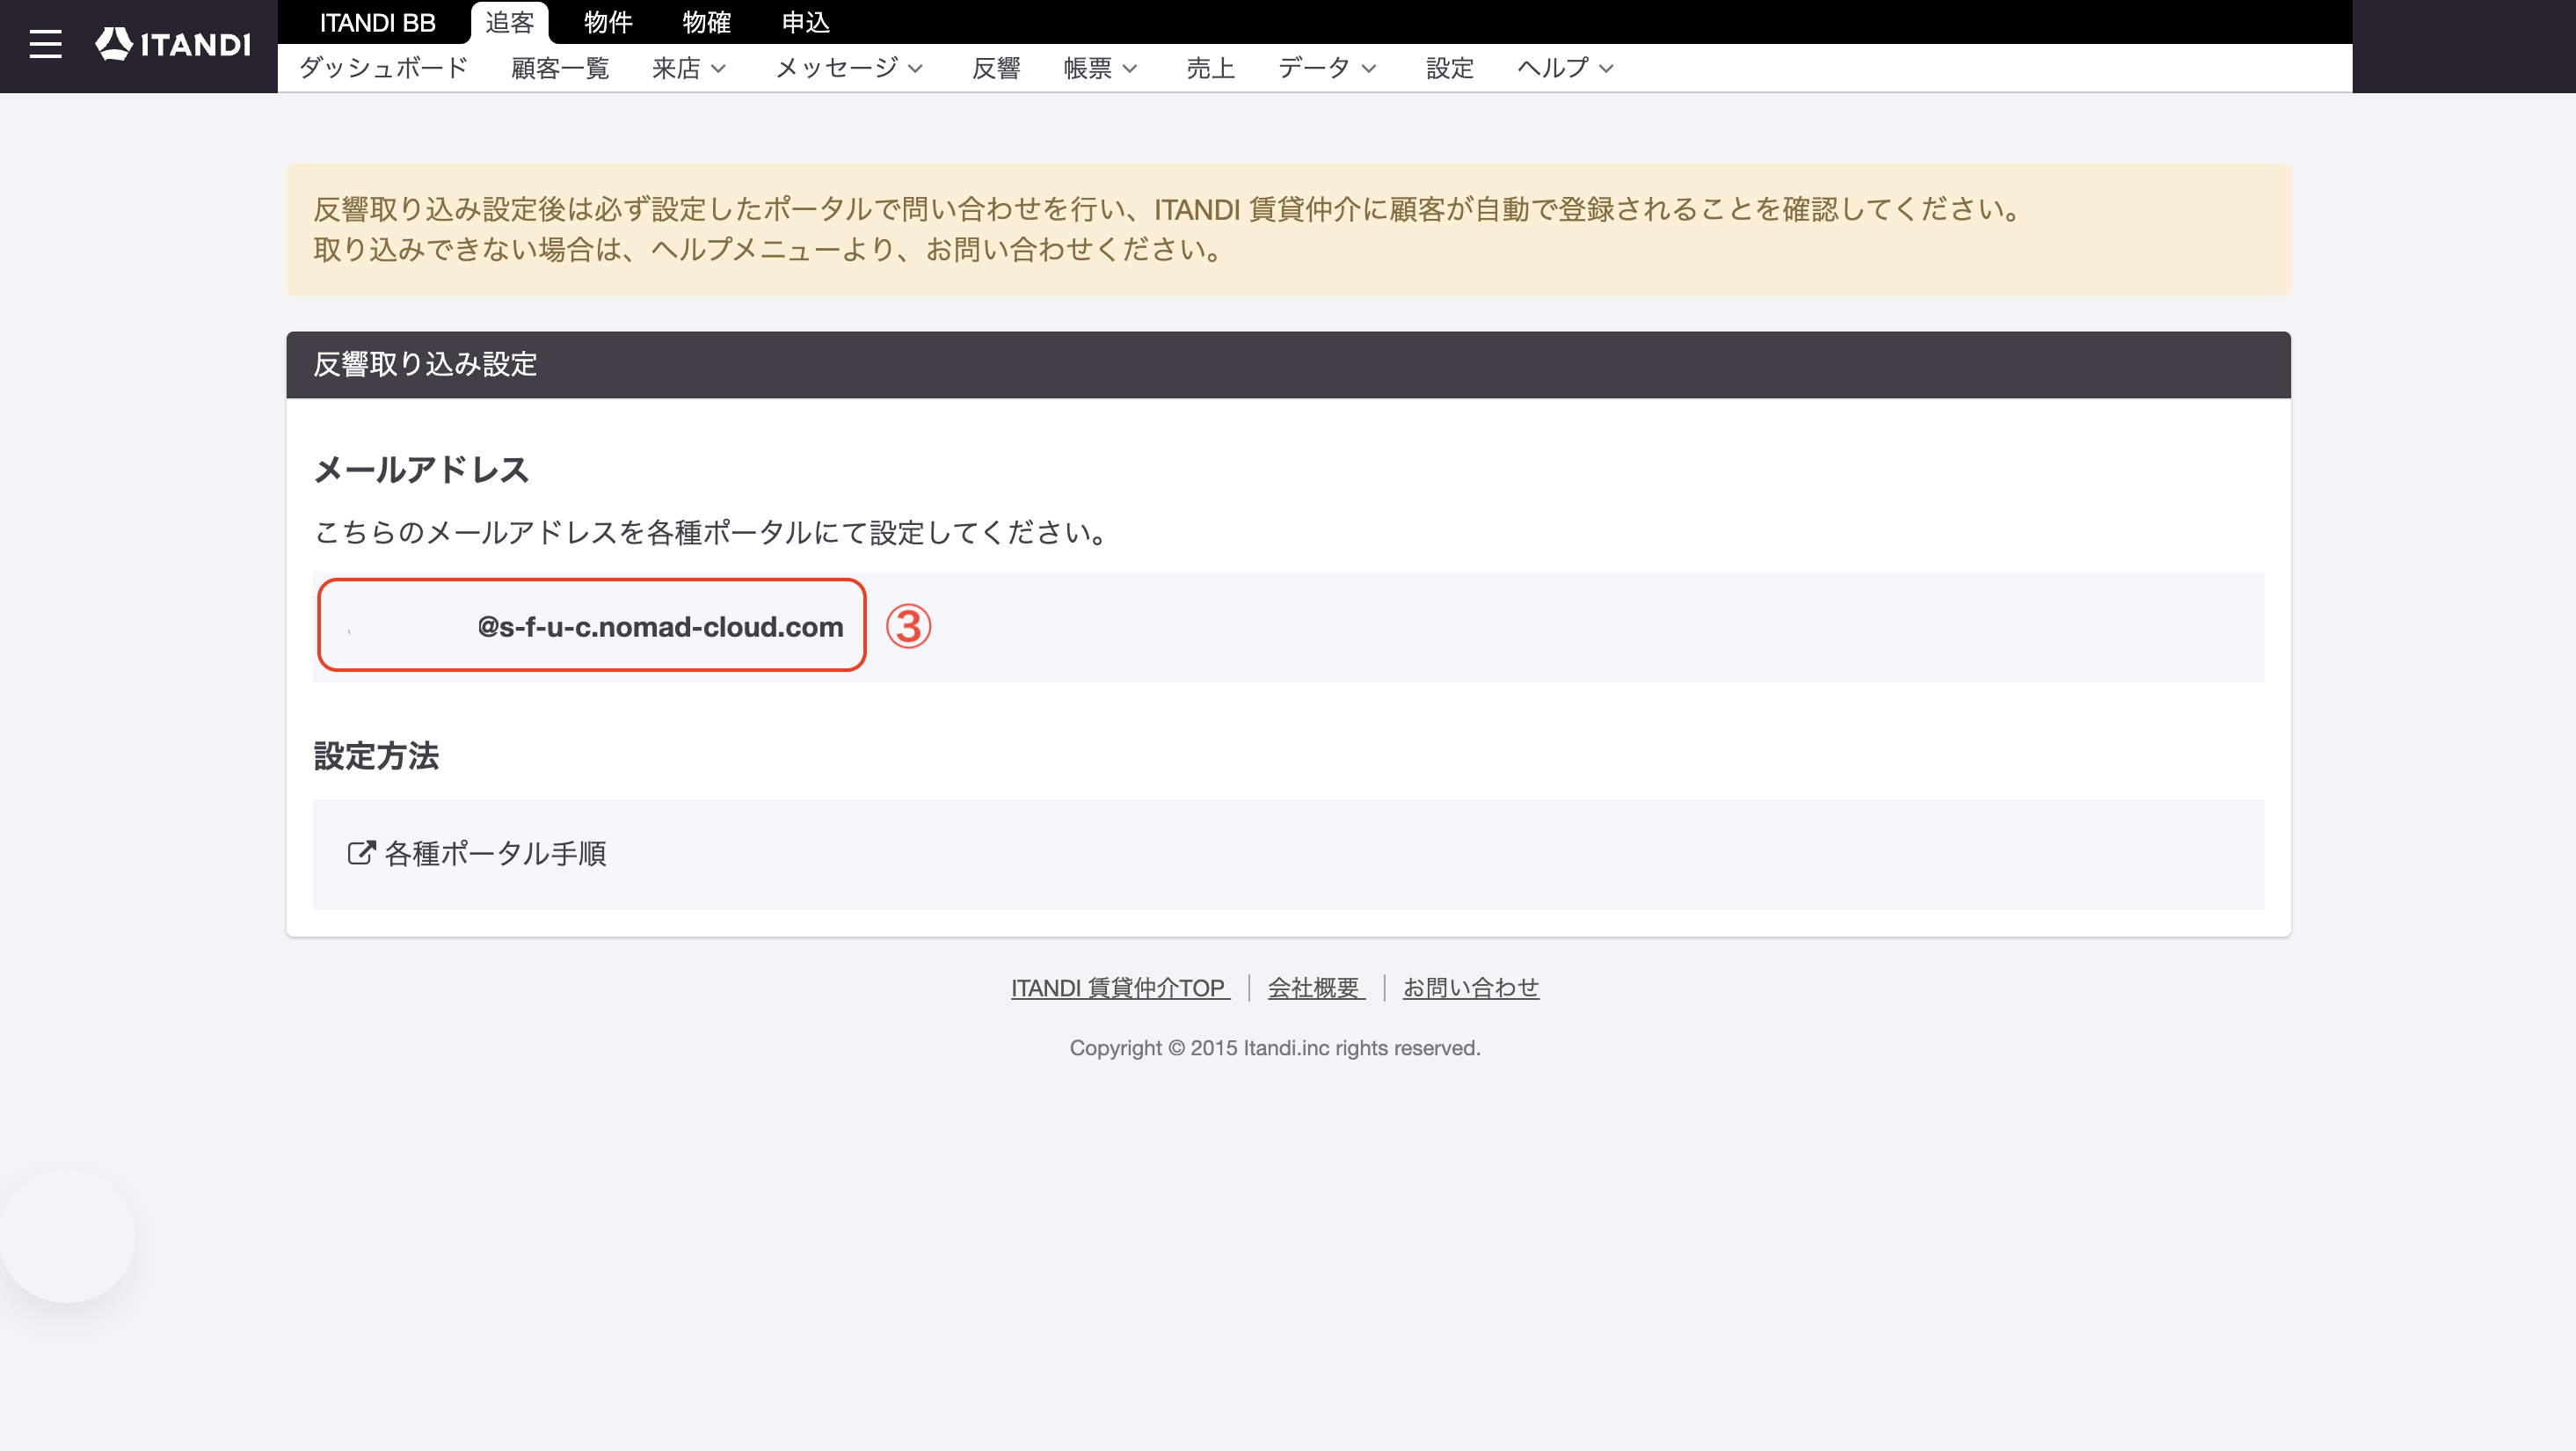
Task: Click the 反響取り込み設定 panel header
Action: pos(1288,364)
